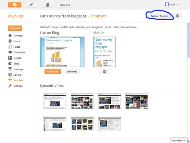Click the pencil compose post icon
The image size is (190, 143).
coord(31,5)
